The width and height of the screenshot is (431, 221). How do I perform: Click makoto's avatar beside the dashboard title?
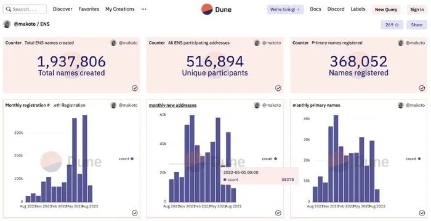7,24
